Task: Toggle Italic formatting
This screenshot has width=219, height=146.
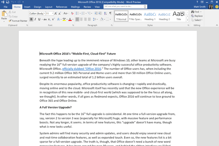Action: [x=35, y=19]
